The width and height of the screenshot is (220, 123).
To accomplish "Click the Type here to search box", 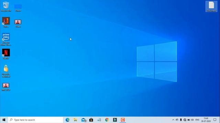I will point(35,120).
